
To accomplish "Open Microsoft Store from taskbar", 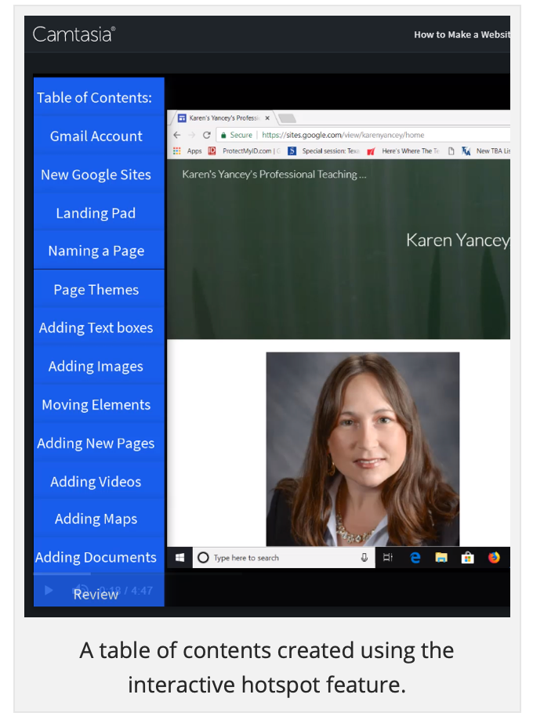I will pyautogui.click(x=468, y=558).
